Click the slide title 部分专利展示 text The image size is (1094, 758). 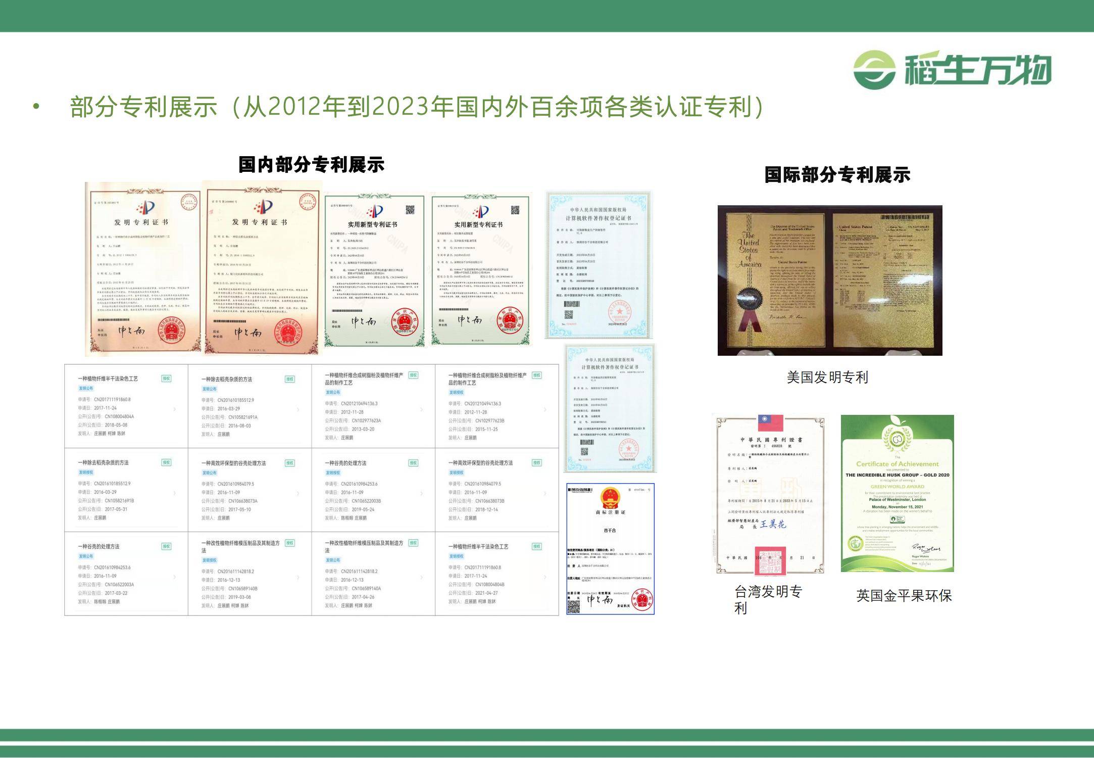(144, 107)
